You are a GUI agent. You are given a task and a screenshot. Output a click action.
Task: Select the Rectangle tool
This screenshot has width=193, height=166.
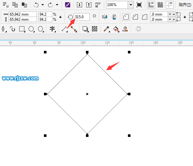(x=22, y=29)
